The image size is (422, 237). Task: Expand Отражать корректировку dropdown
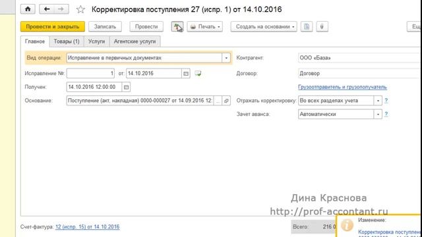click(378, 101)
